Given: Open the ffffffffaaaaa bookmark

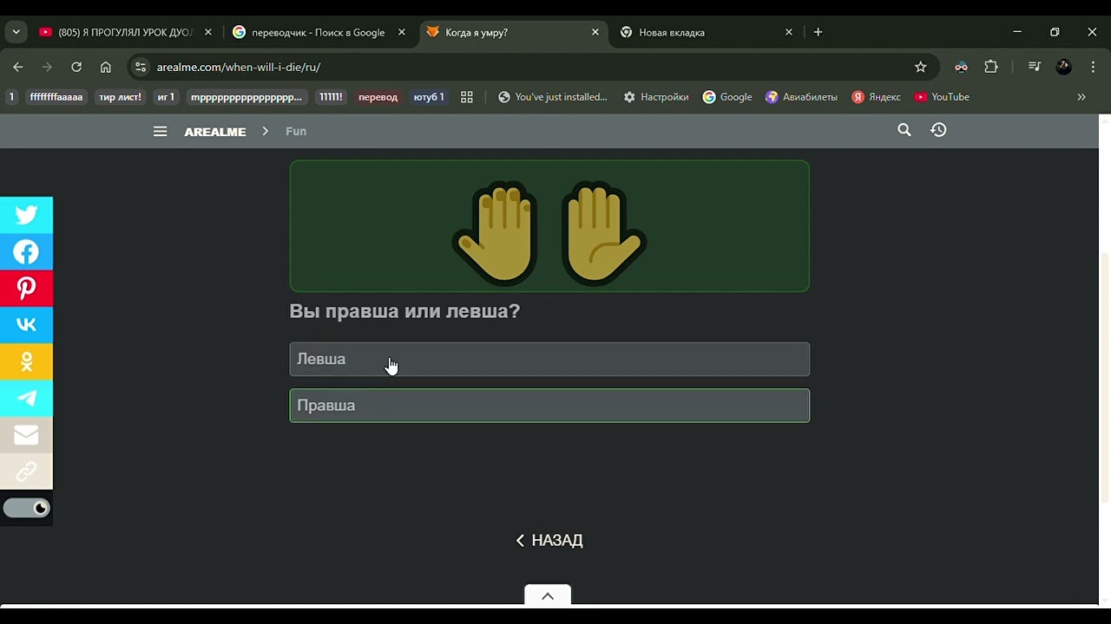Looking at the screenshot, I should 56,97.
